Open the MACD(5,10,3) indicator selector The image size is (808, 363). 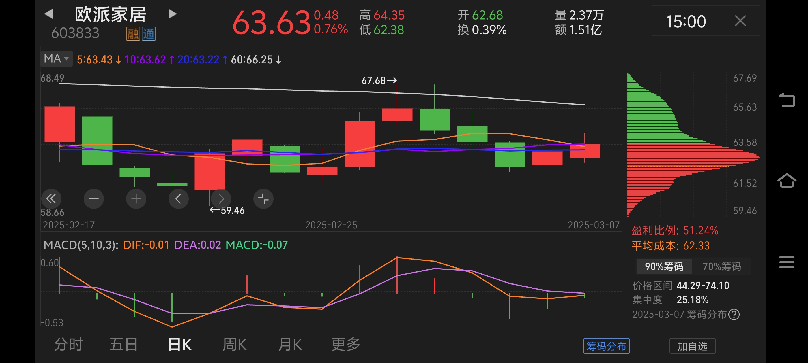click(x=81, y=245)
